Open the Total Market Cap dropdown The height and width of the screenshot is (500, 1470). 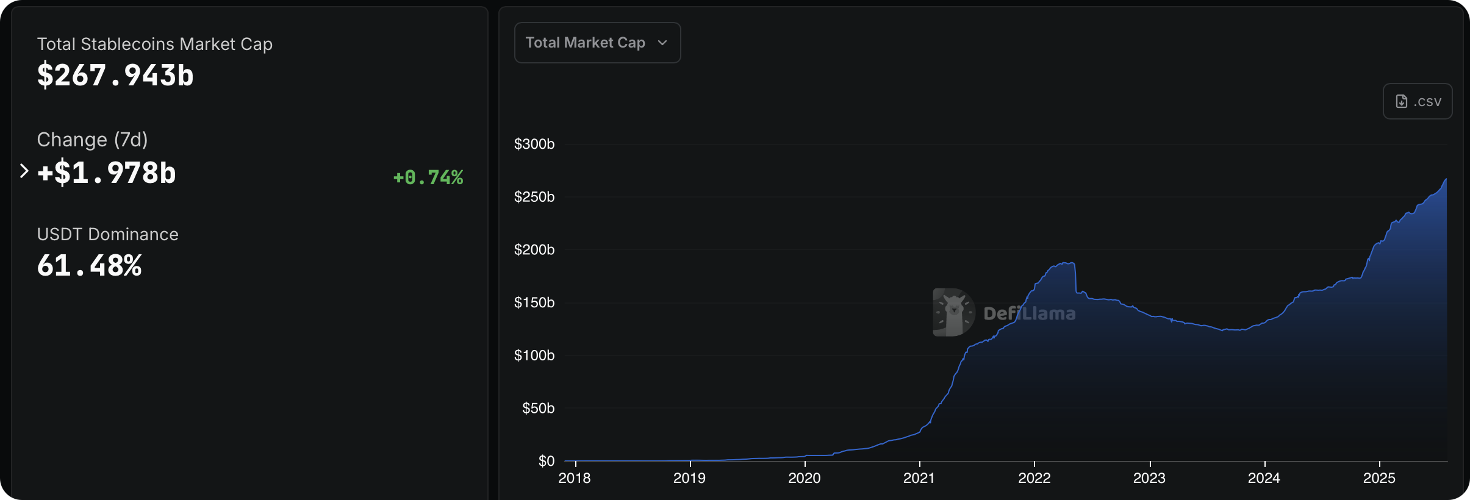(x=597, y=43)
